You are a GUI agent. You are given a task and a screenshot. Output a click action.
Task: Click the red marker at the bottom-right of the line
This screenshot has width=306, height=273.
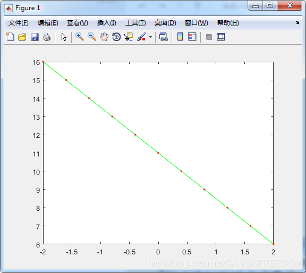coord(274,244)
